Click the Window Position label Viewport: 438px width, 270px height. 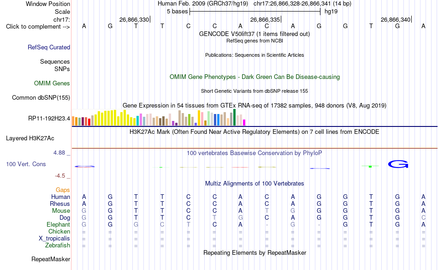[x=48, y=4]
